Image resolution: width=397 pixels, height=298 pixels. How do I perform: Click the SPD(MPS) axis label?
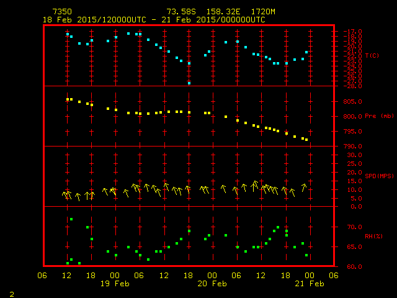379,176
